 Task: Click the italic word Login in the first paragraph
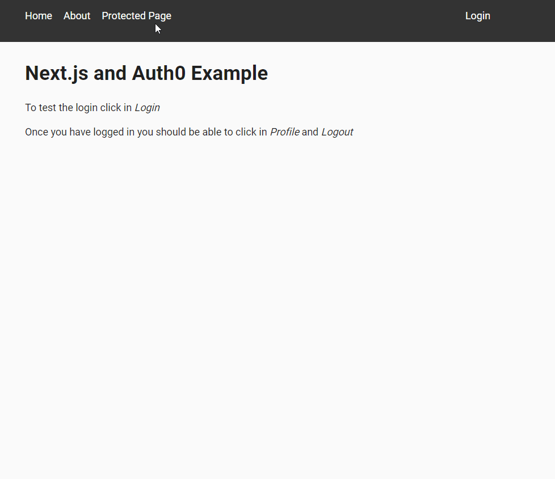point(147,108)
